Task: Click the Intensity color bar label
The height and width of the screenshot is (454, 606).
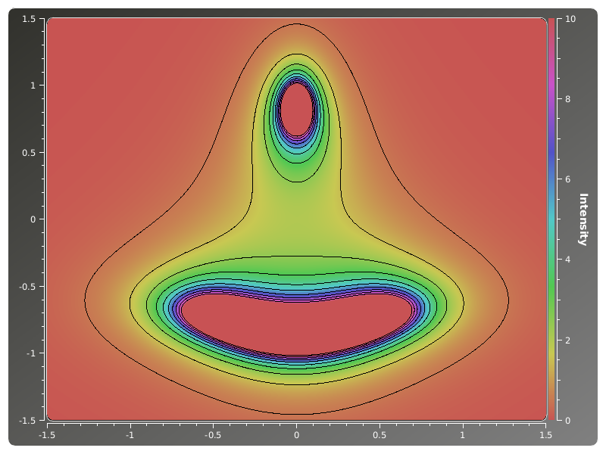Action: [x=583, y=219]
